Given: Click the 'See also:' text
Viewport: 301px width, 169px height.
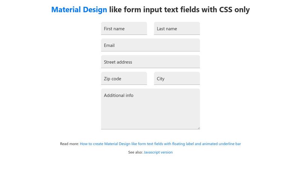Looking at the screenshot, I should pos(135,152).
